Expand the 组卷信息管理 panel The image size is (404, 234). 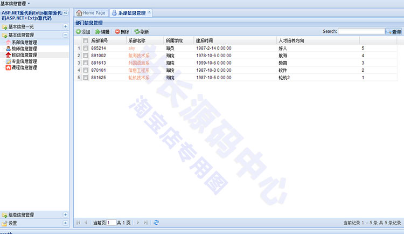tap(66, 215)
